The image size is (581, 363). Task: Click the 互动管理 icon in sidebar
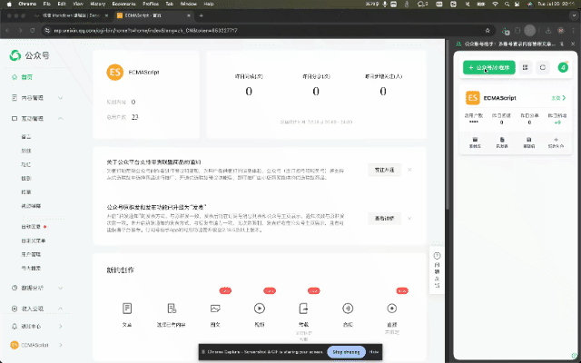coord(15,119)
